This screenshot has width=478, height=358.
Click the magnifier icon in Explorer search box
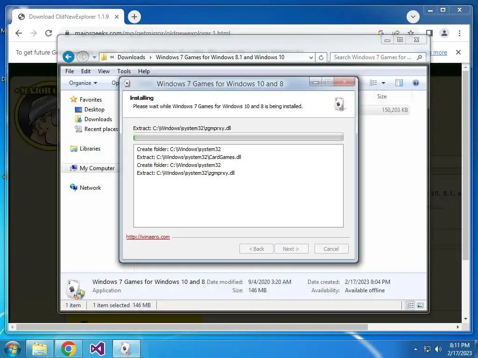point(420,57)
